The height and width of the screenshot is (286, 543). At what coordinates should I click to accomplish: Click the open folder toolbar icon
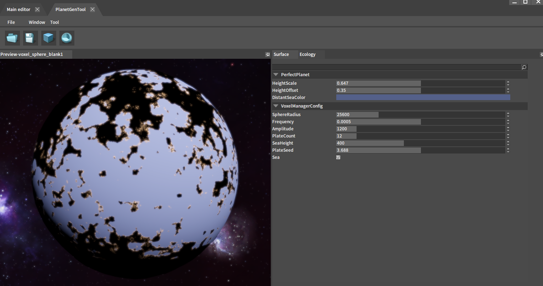[12, 38]
